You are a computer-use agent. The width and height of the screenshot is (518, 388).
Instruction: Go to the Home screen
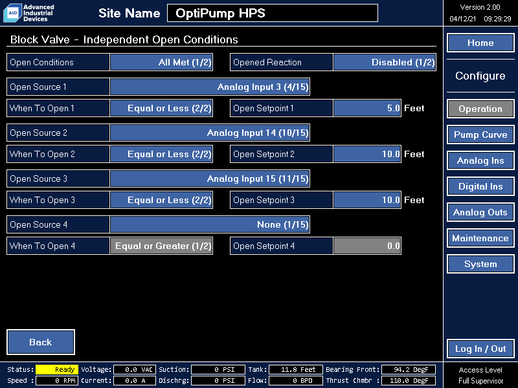coord(480,43)
